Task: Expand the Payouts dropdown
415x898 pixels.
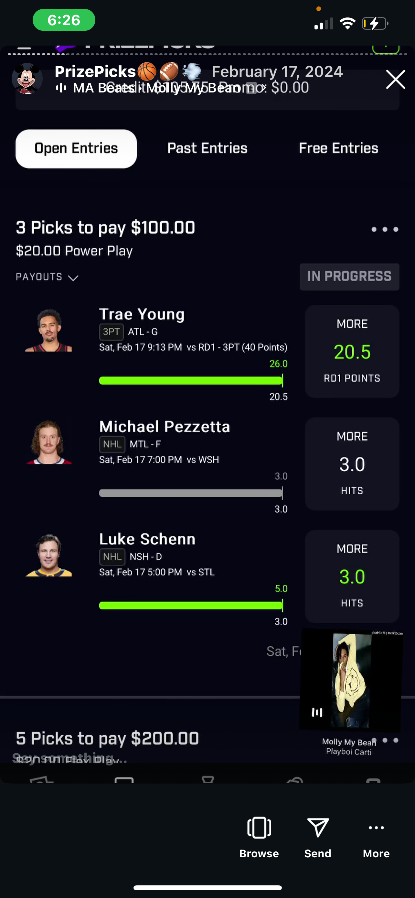Action: point(47,277)
